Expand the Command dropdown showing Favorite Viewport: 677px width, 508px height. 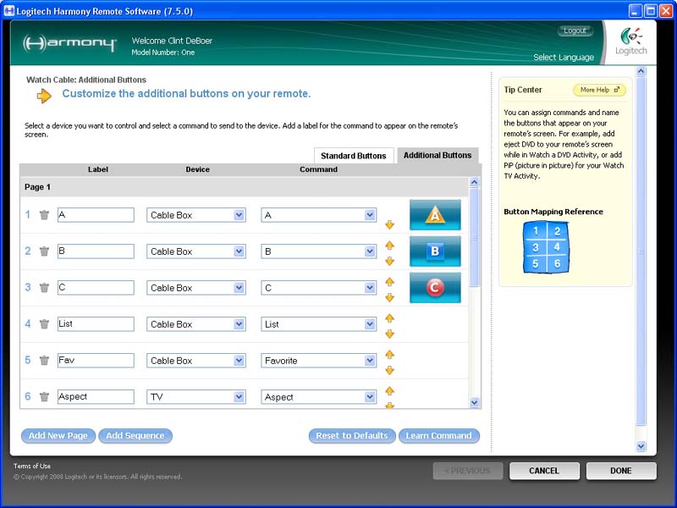click(x=369, y=361)
